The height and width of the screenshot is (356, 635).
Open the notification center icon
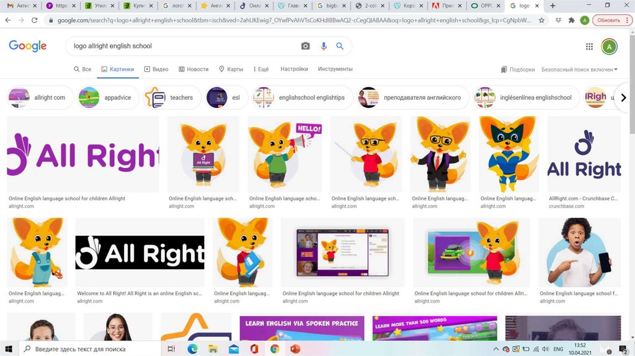(x=623, y=349)
